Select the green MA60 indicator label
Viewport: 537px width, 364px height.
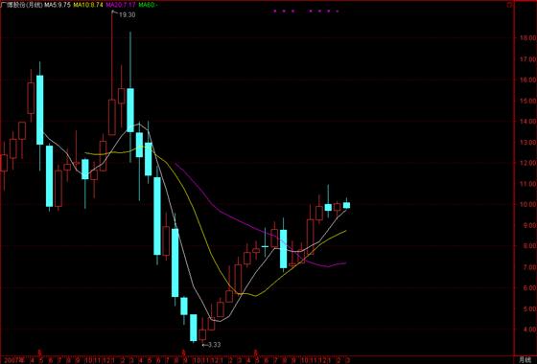point(148,5)
